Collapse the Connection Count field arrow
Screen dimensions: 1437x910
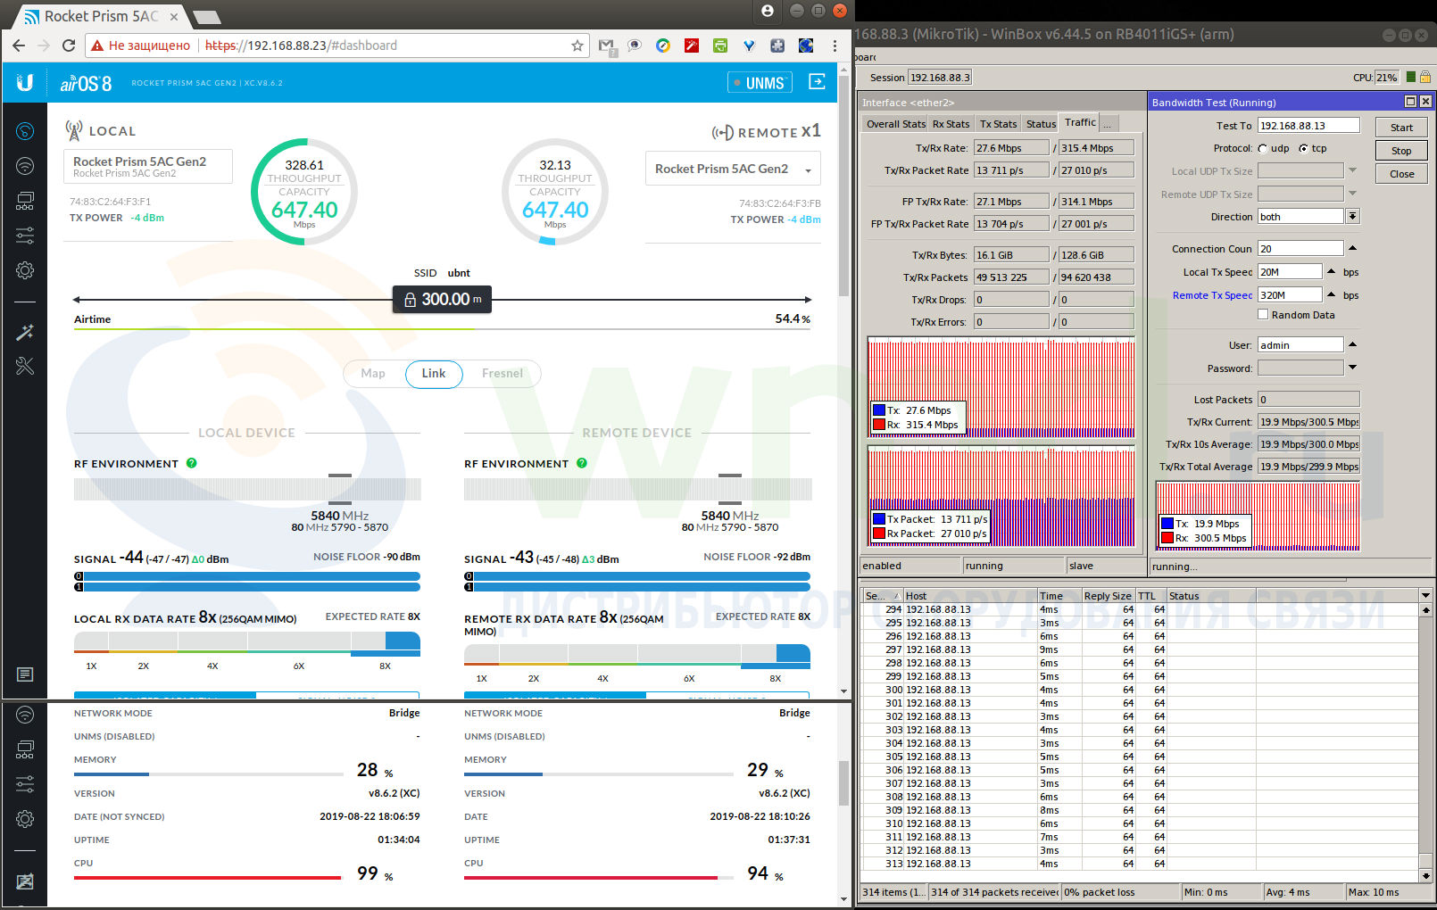[1352, 248]
